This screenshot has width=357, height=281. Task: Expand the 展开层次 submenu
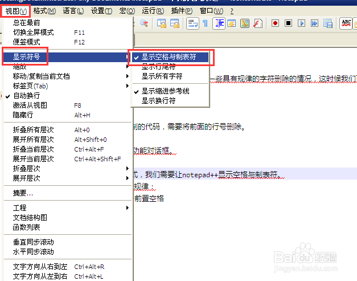[x=68, y=178]
